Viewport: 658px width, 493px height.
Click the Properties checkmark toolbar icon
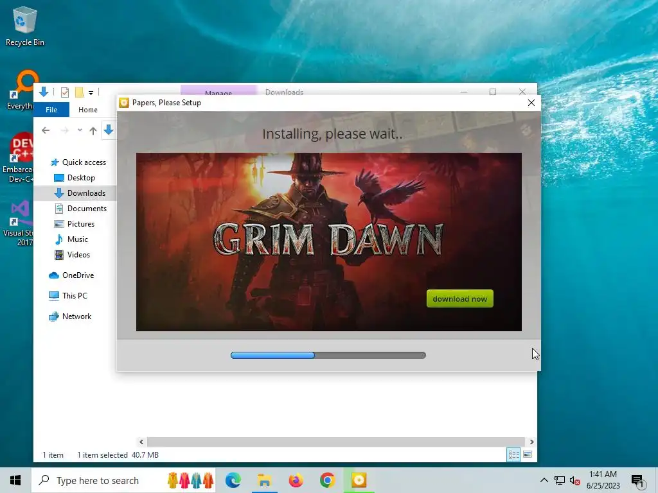pyautogui.click(x=65, y=92)
